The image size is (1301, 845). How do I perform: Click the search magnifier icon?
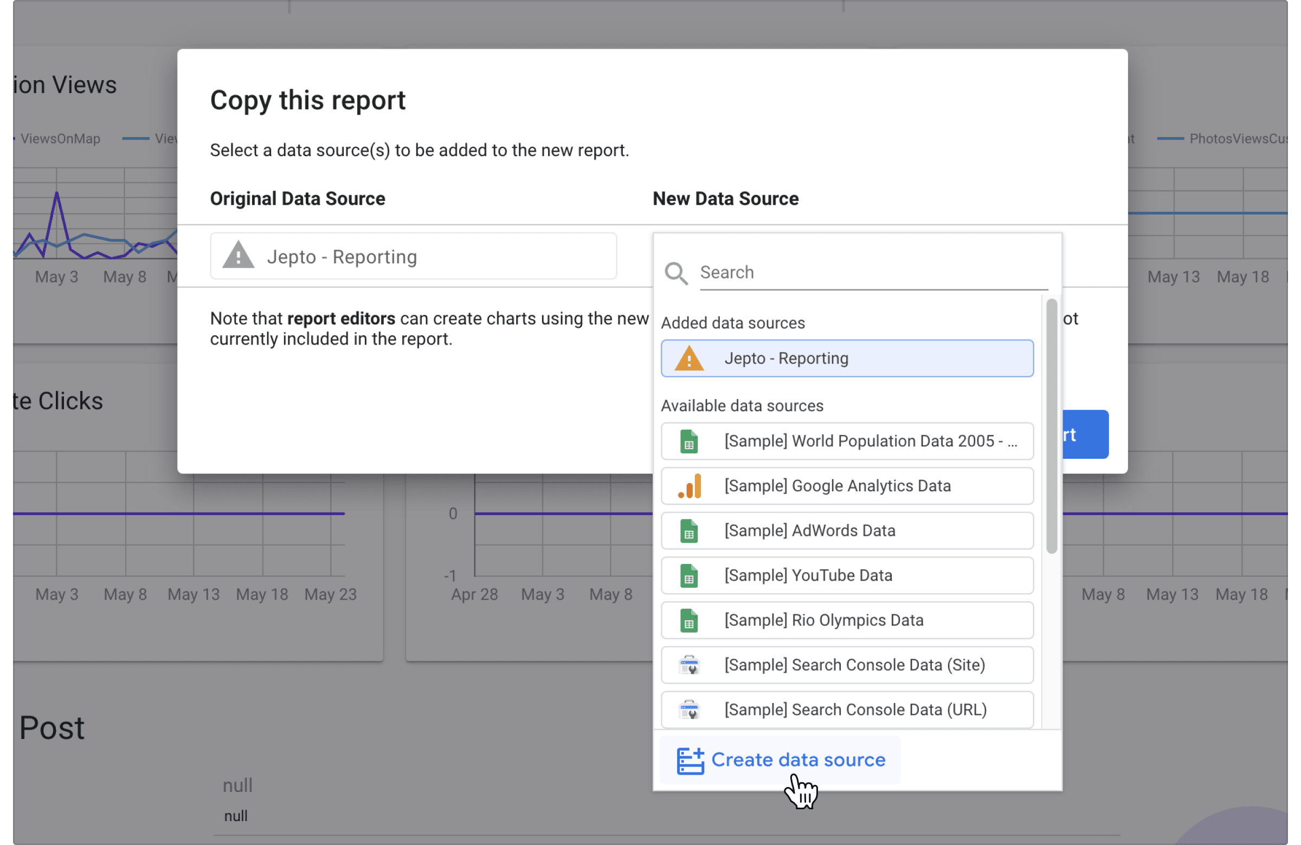pos(676,272)
